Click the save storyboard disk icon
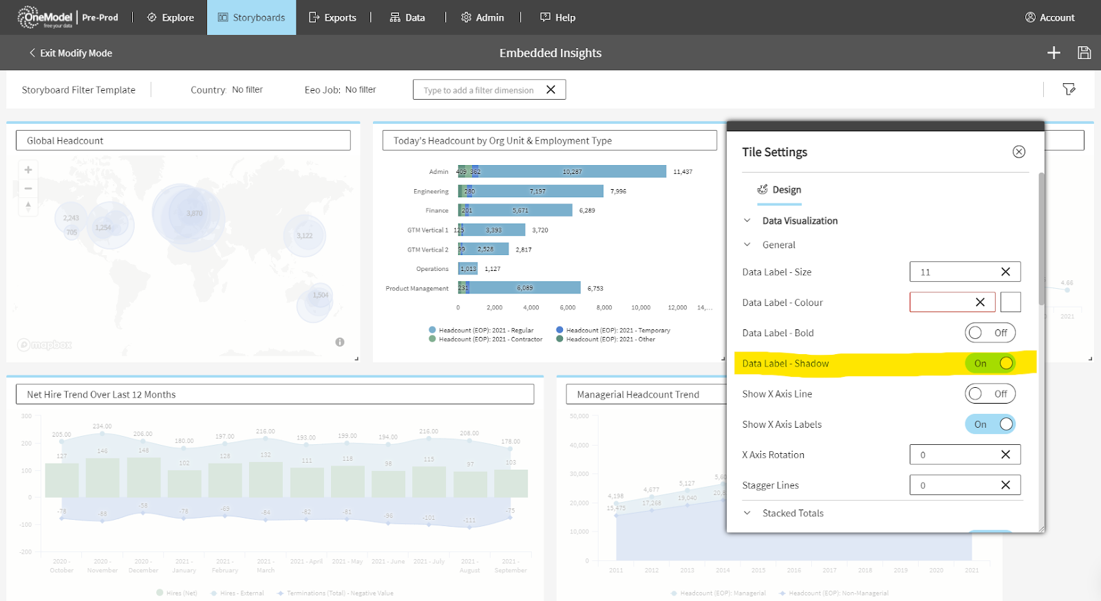 1084,53
